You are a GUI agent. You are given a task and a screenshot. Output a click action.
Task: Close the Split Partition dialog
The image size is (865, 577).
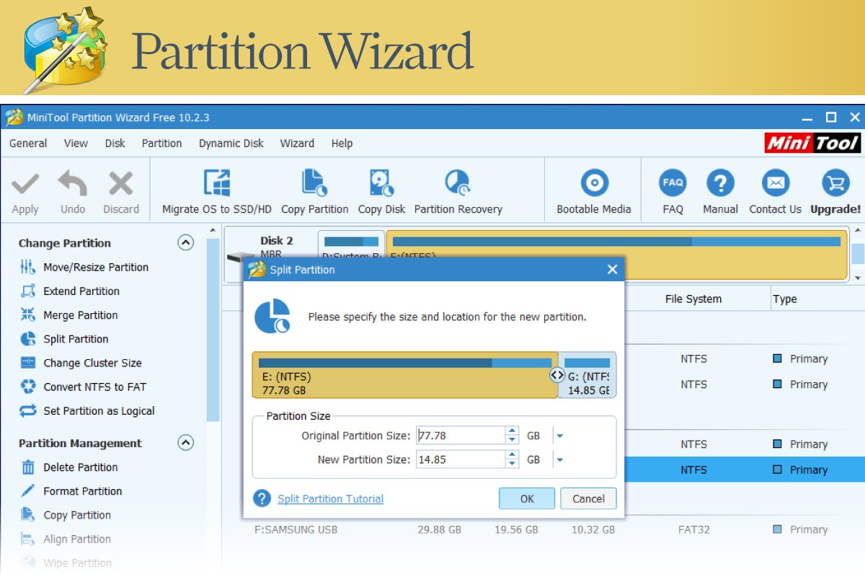tap(612, 269)
